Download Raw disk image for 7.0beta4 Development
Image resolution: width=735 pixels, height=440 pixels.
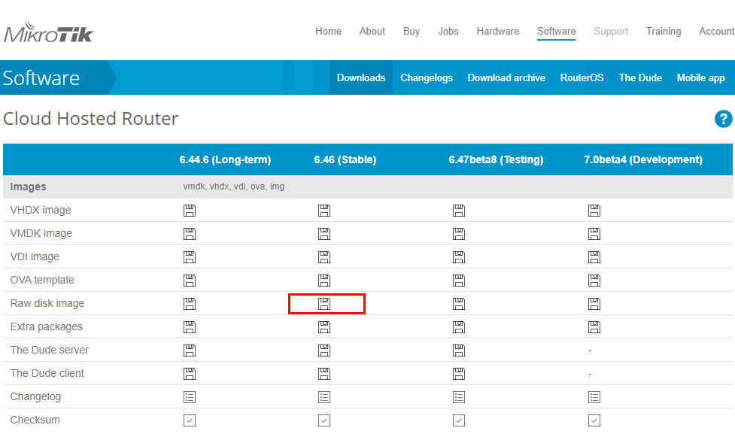point(594,304)
